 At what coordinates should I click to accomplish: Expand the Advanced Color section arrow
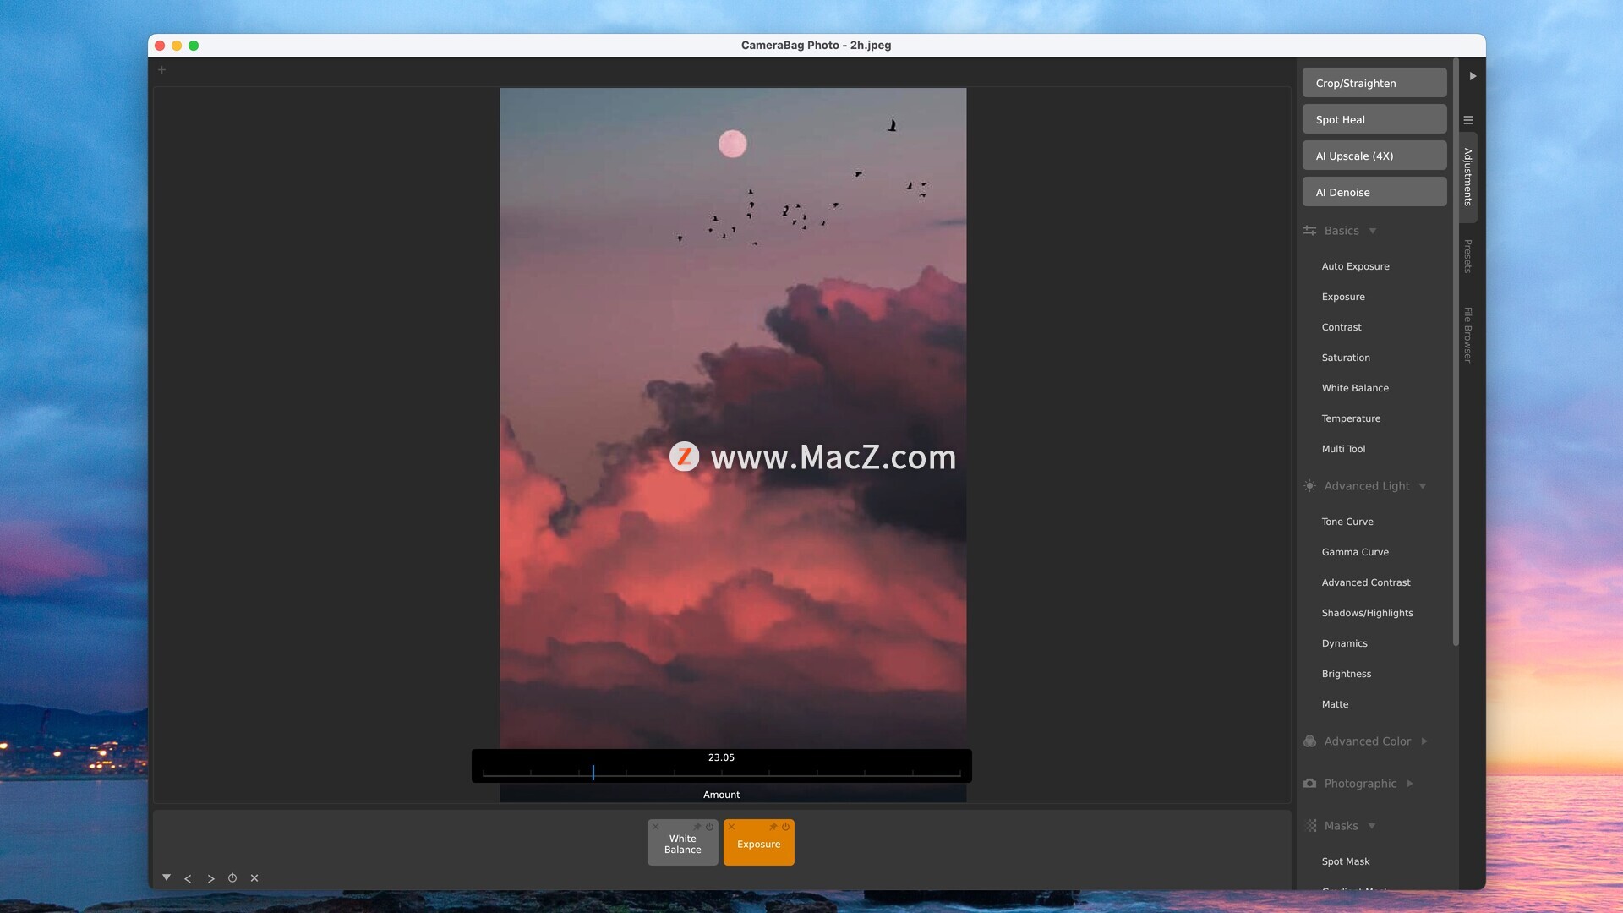[x=1424, y=741]
